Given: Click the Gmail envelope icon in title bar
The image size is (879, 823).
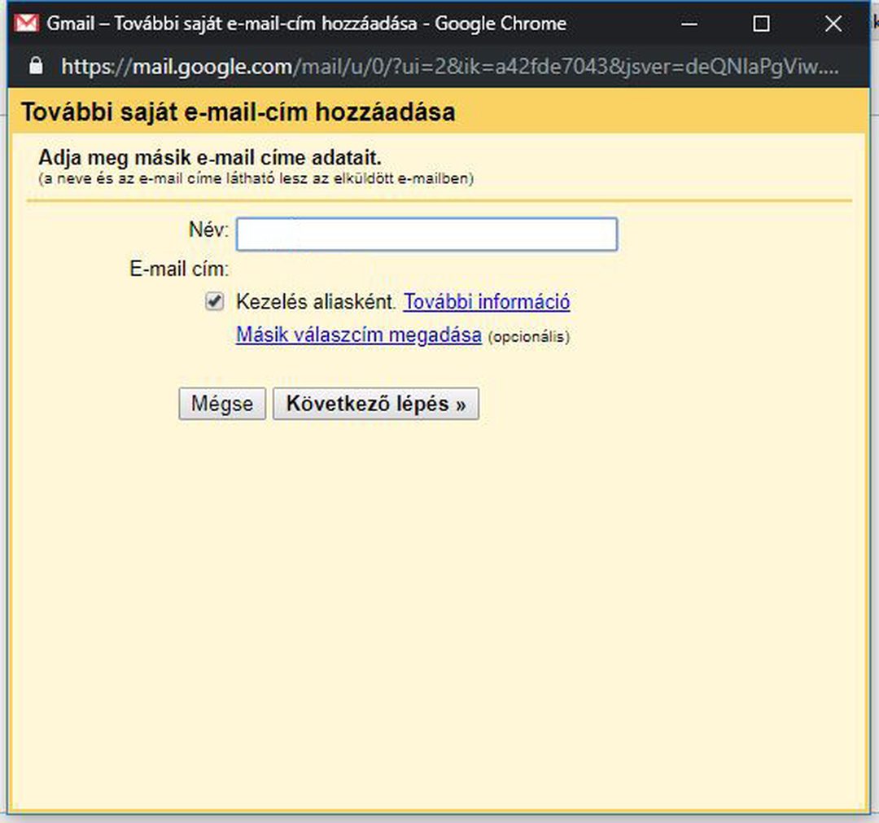Looking at the screenshot, I should tap(26, 24).
